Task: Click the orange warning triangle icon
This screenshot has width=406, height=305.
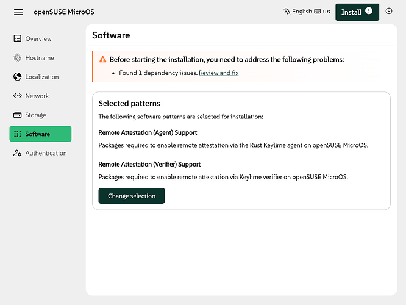Action: click(102, 60)
